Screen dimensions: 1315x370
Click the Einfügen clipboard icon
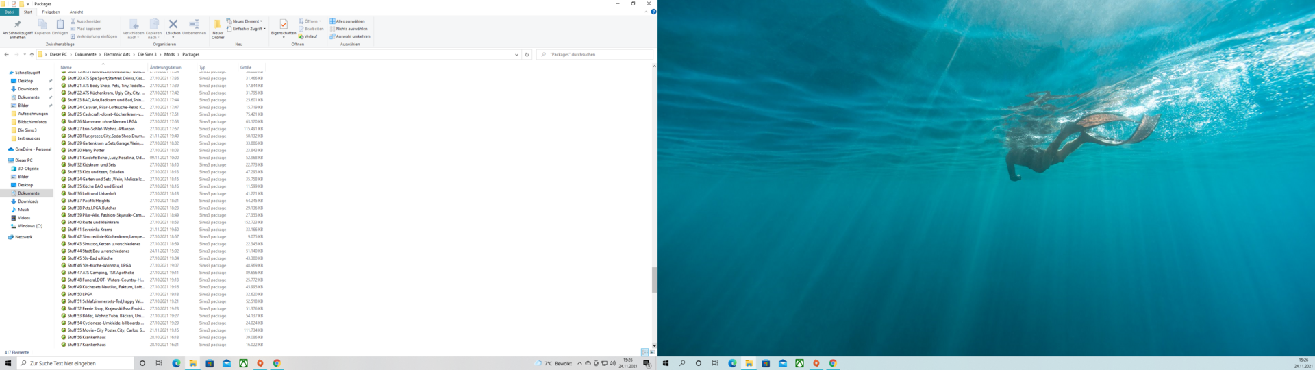tap(60, 25)
